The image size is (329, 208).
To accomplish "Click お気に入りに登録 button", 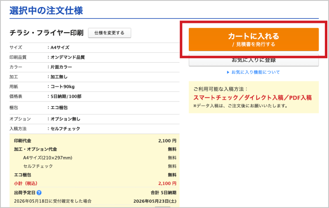I will pyautogui.click(x=253, y=60).
